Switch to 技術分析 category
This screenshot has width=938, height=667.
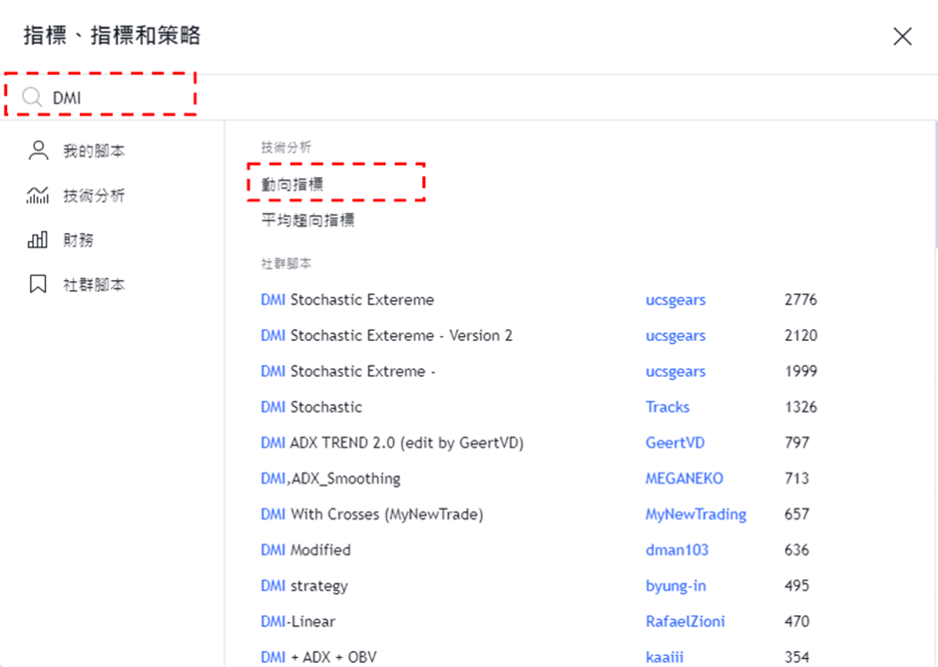point(94,196)
